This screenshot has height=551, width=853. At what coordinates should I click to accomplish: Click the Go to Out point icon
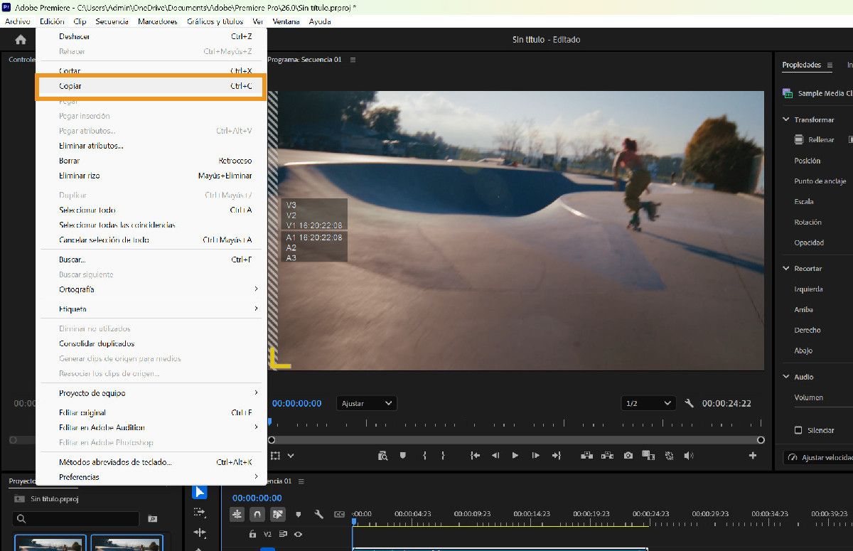click(x=557, y=456)
